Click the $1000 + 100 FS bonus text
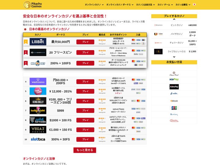Image resolution: width=220 pixels, height=165 pixels. 61,120
